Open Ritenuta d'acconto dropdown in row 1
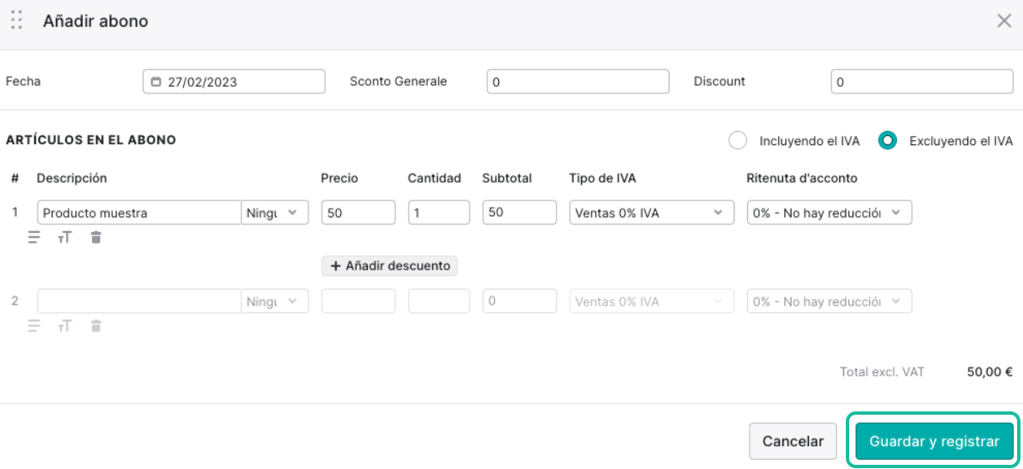The height and width of the screenshot is (469, 1023). 829,213
